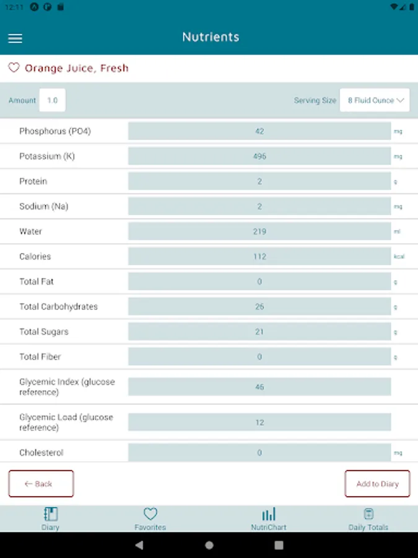Select the Potassium (K) value field
This screenshot has width=418, height=558.
click(259, 156)
